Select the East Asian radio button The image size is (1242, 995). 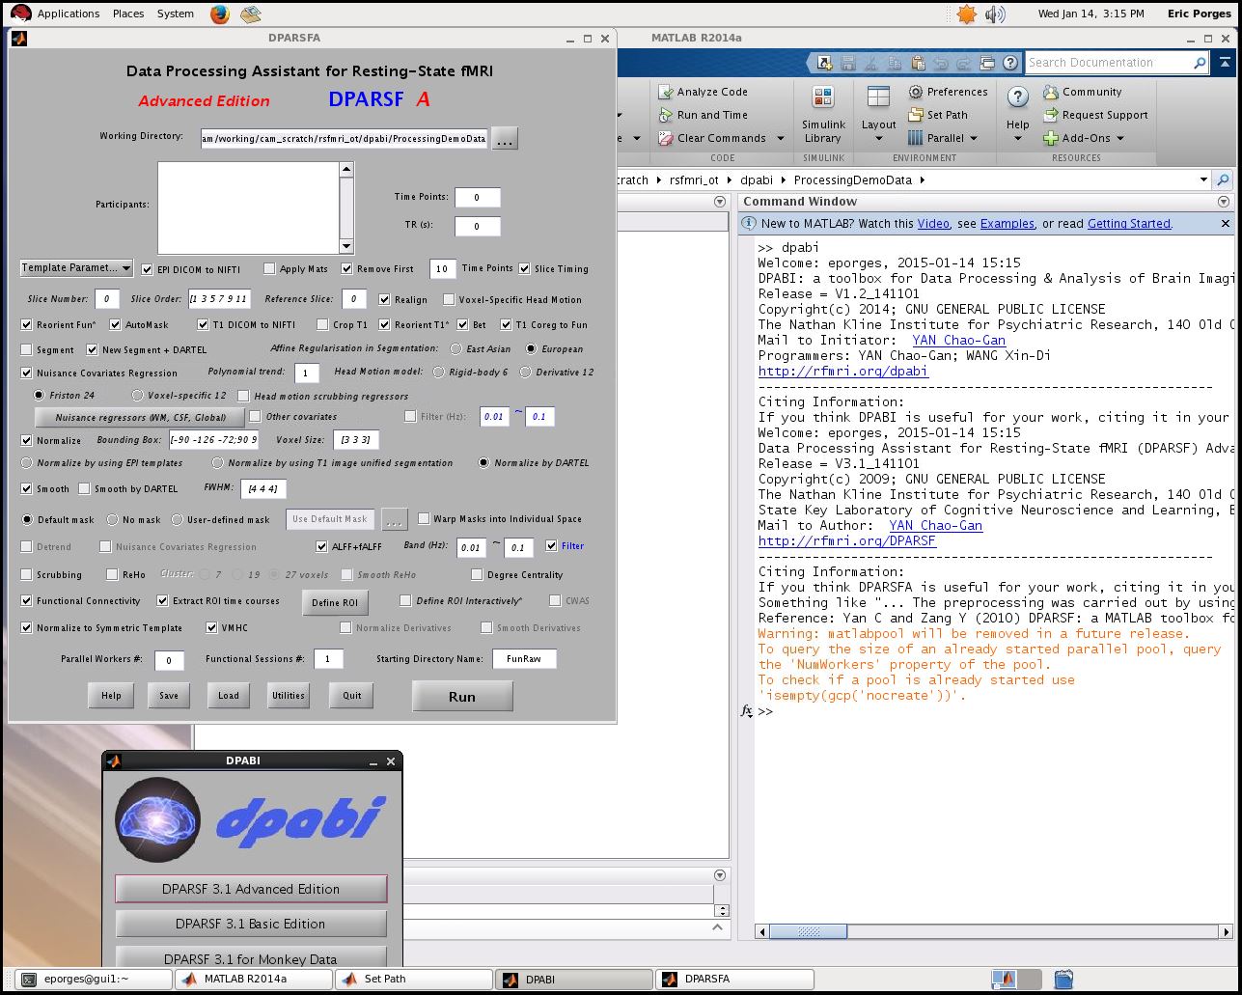(x=455, y=348)
